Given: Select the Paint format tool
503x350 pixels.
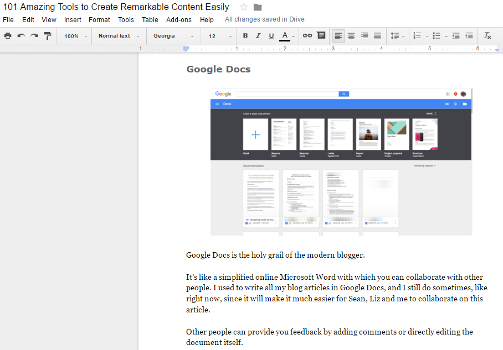Looking at the screenshot, I should [x=48, y=36].
